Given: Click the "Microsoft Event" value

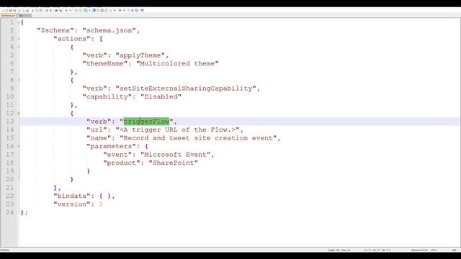Looking at the screenshot, I should pos(175,155).
